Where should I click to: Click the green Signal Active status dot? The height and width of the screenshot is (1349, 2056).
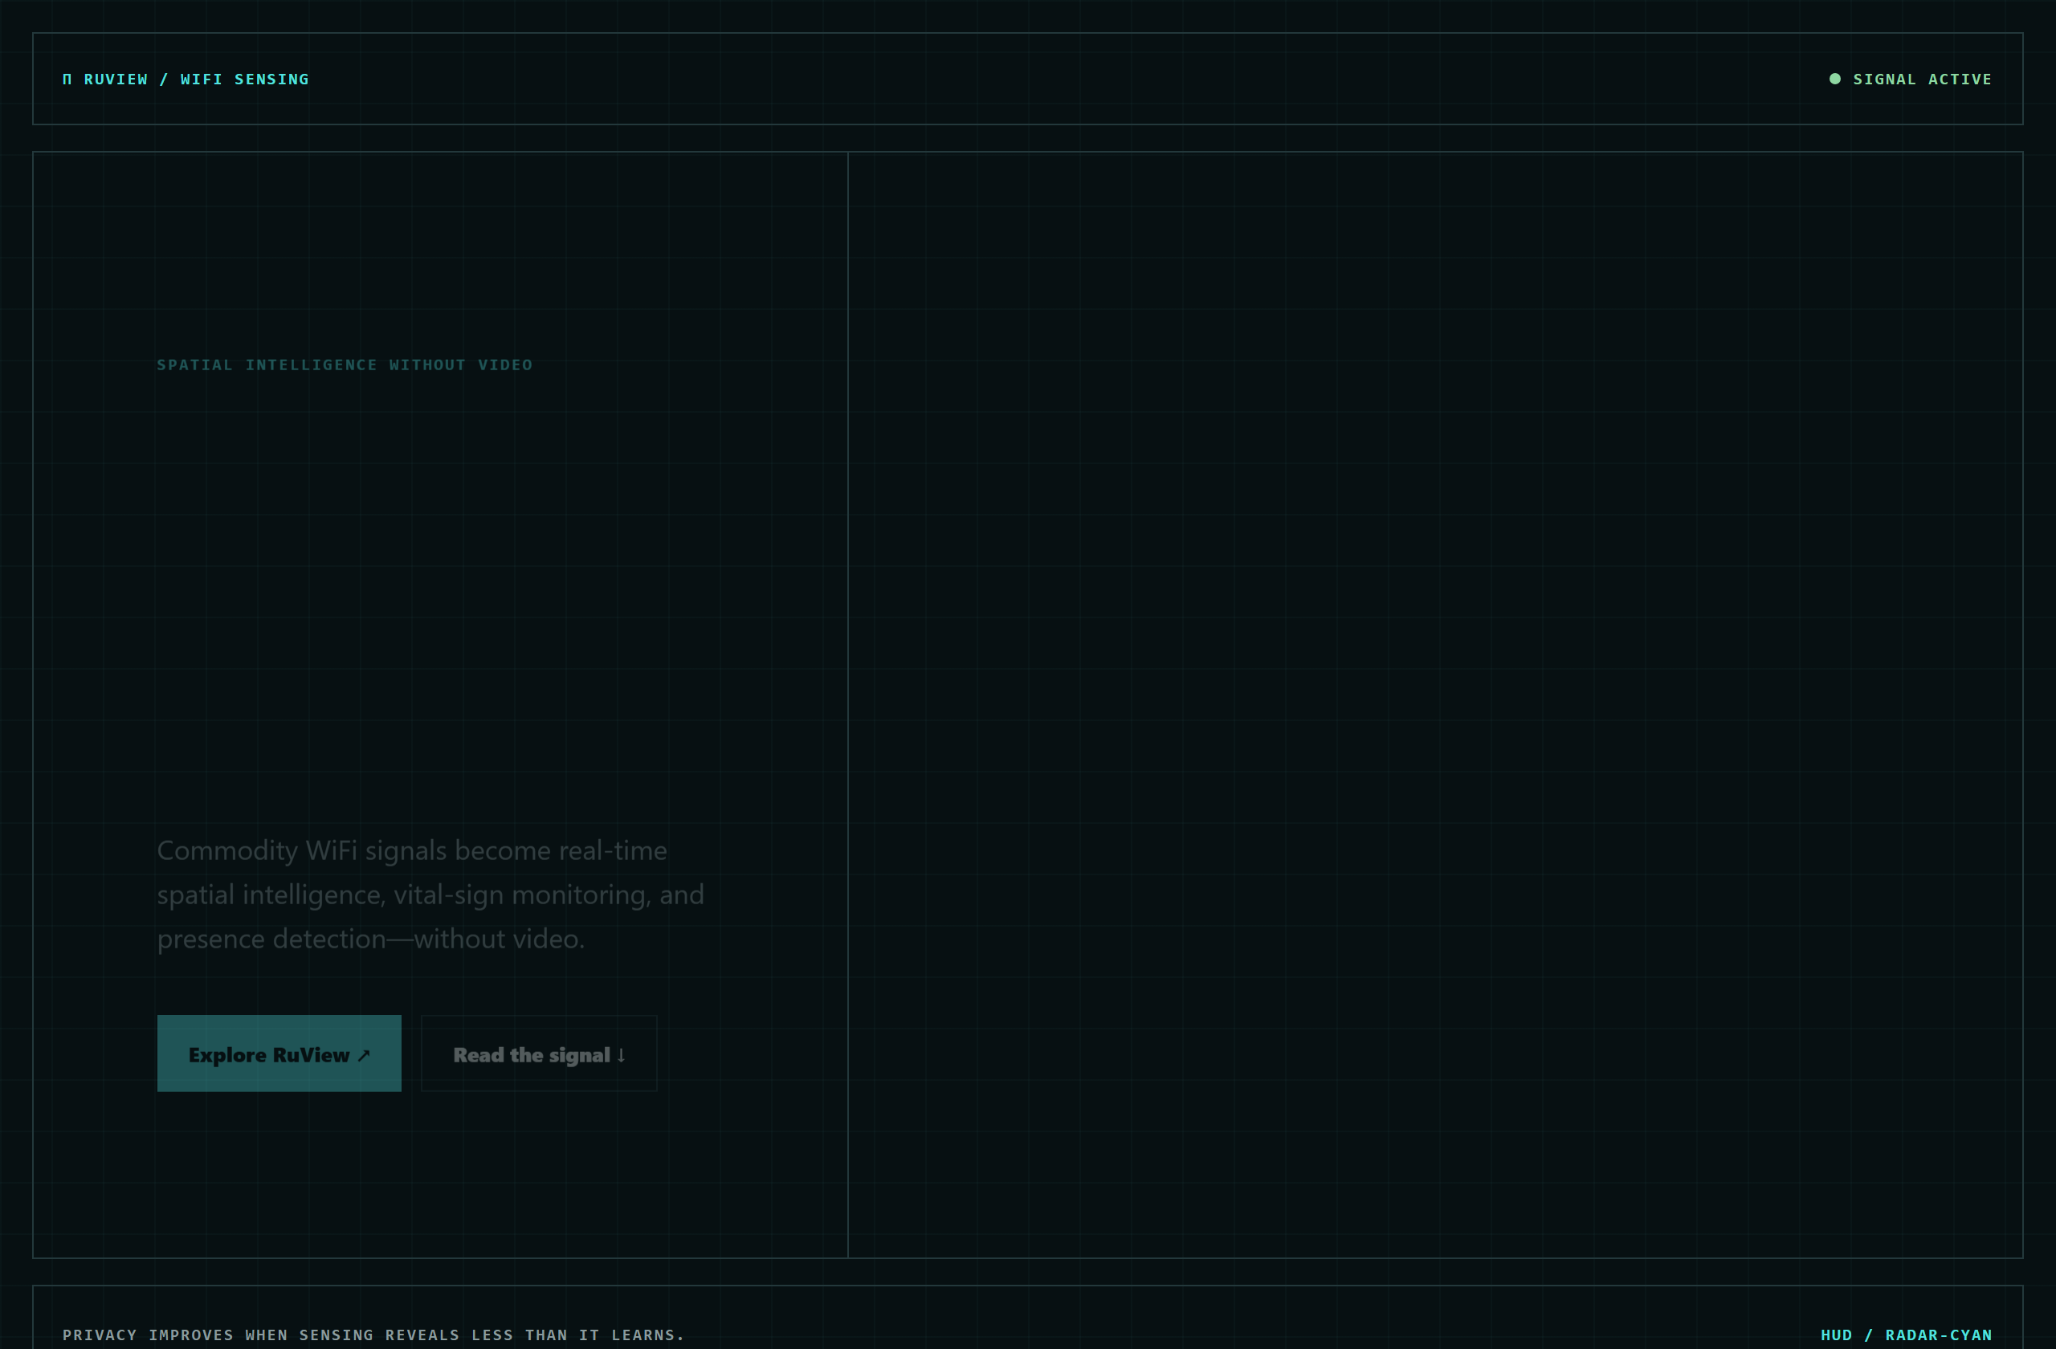[x=1835, y=79]
